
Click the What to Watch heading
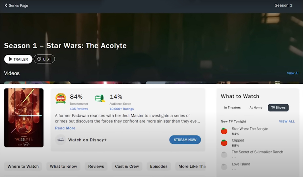(x=240, y=96)
